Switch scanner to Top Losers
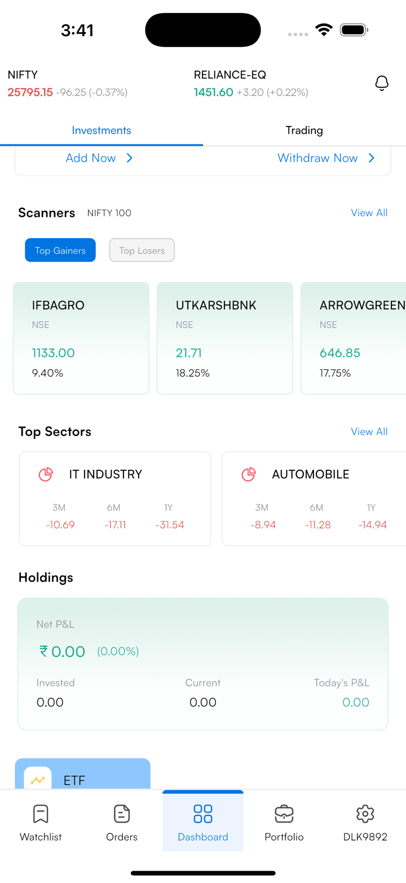This screenshot has width=406, height=883. [142, 250]
